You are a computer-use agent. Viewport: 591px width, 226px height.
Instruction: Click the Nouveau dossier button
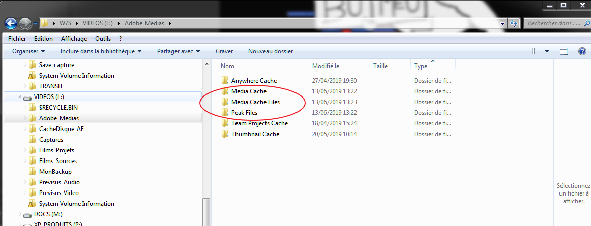click(x=270, y=51)
